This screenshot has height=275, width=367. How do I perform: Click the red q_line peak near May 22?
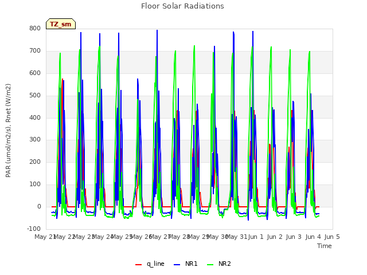(x=63, y=79)
